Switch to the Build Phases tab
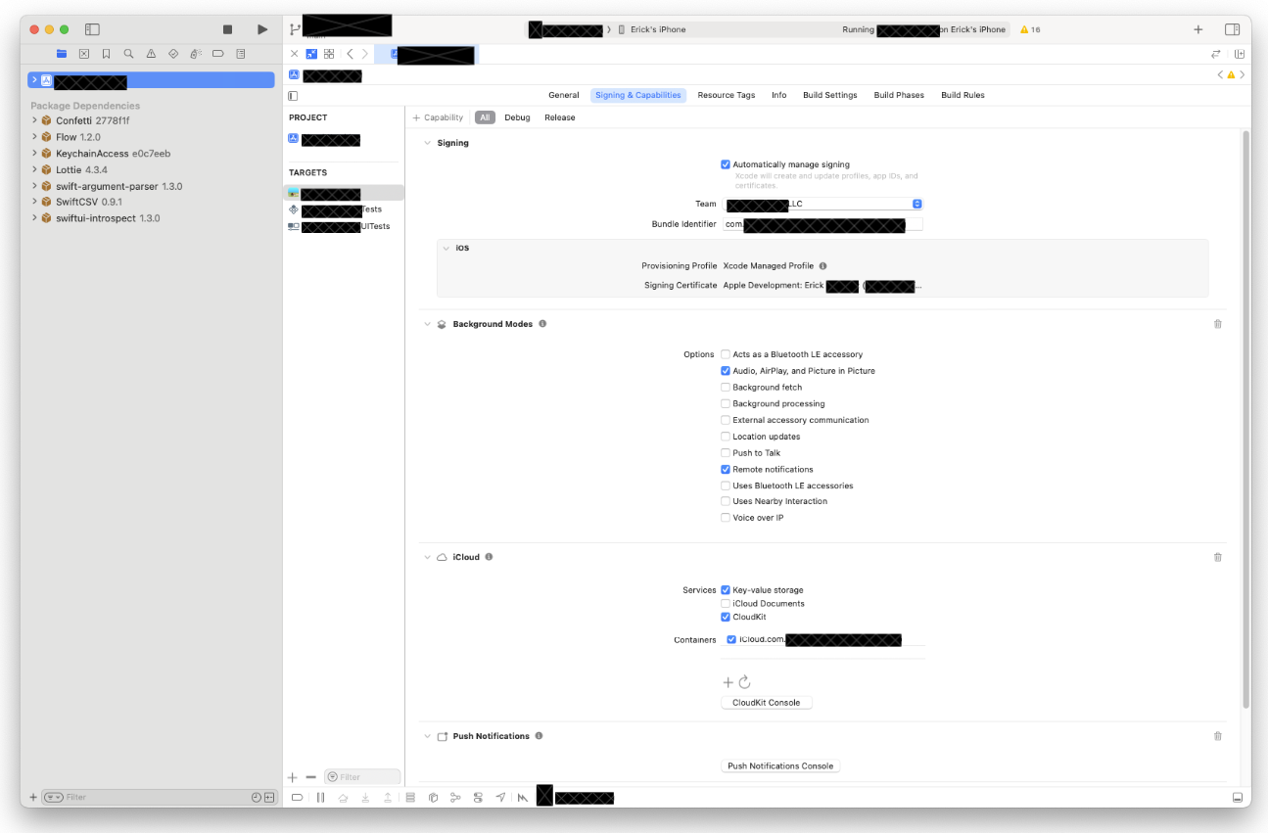 click(899, 96)
